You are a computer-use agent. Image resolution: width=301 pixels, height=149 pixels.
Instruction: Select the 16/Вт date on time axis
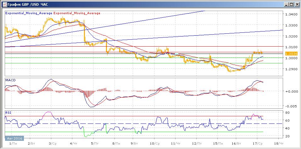coord(237,144)
